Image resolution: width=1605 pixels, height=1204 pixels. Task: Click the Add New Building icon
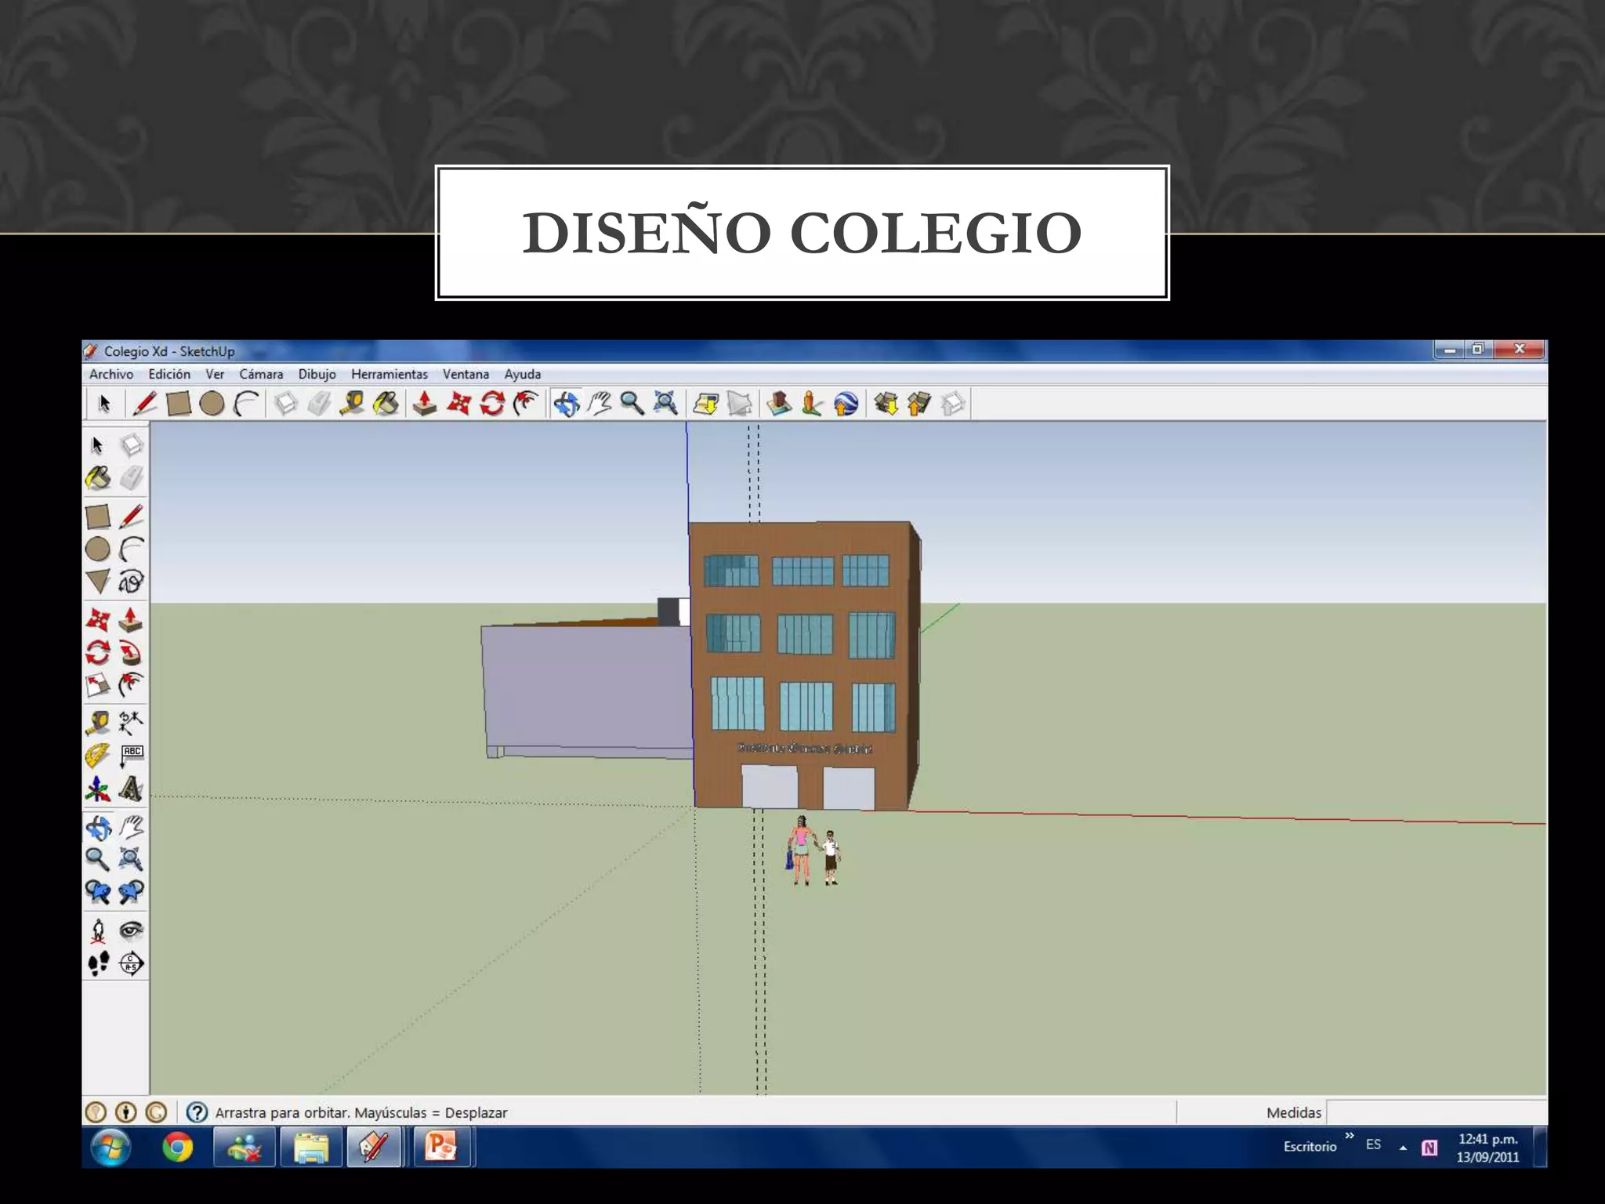(779, 404)
